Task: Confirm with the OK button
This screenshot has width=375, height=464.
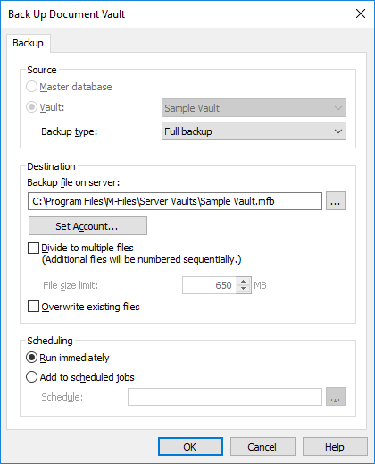Action: click(x=190, y=446)
